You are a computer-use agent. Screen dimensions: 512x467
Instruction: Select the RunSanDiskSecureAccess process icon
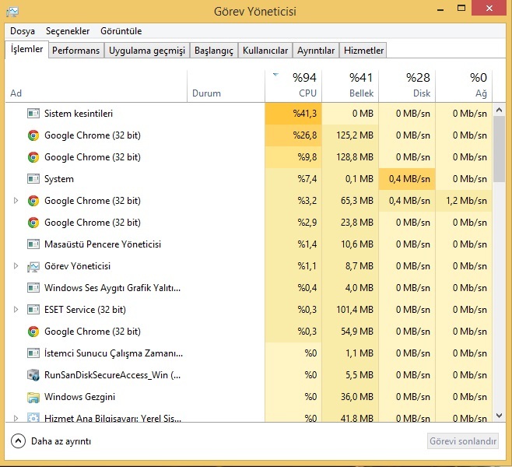pyautogui.click(x=33, y=375)
